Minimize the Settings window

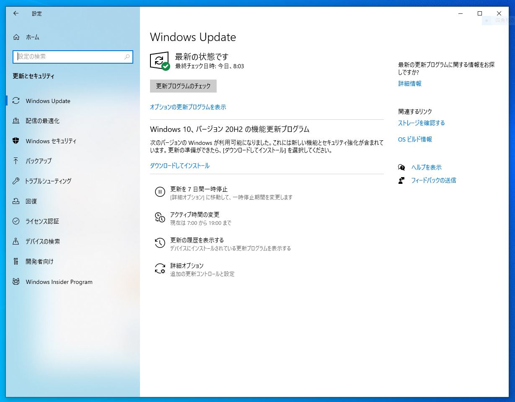pos(461,13)
